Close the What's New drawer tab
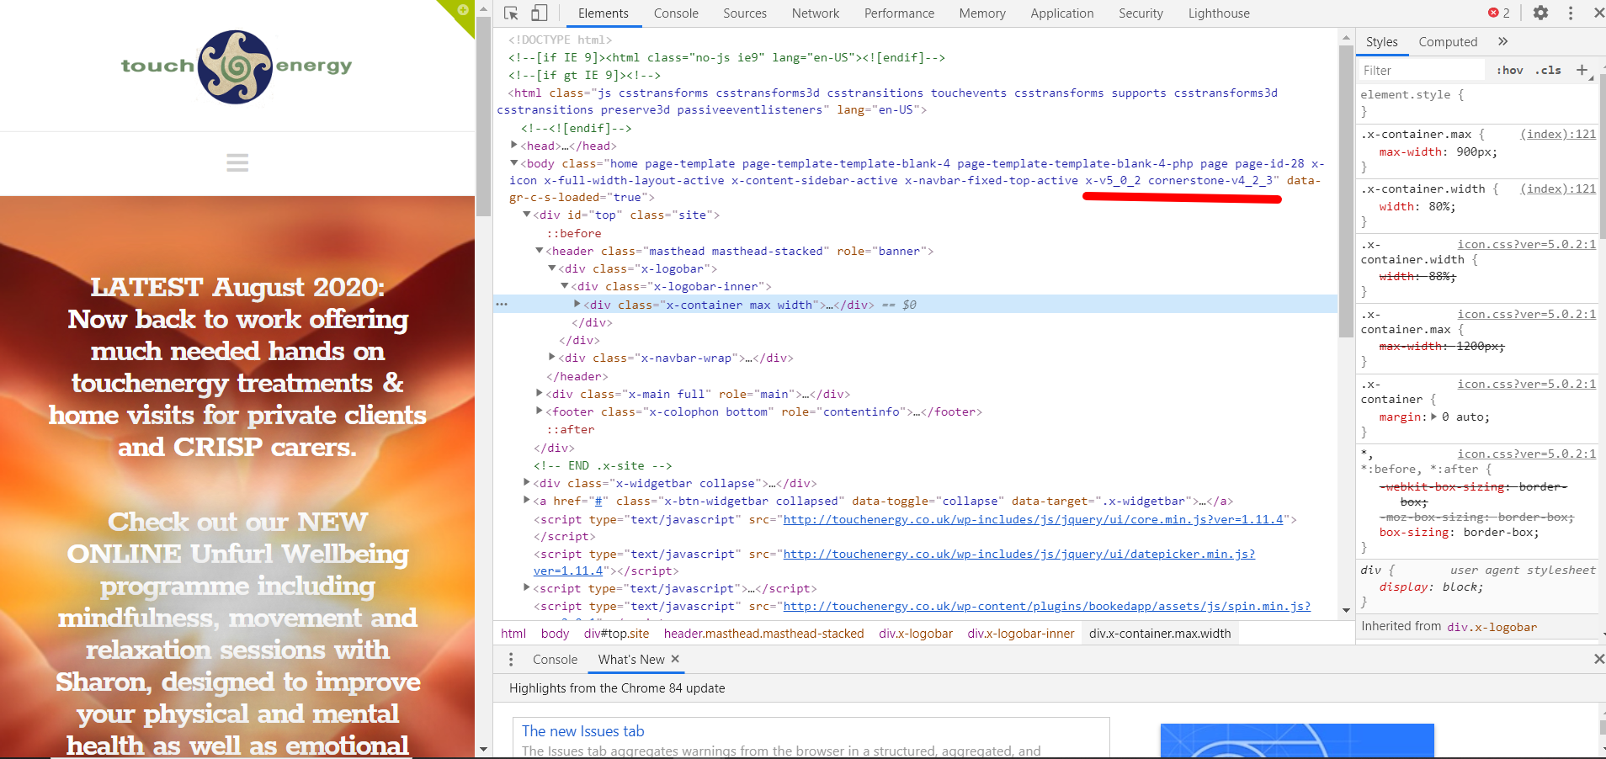Screen dimensions: 1606x759 click(x=675, y=659)
